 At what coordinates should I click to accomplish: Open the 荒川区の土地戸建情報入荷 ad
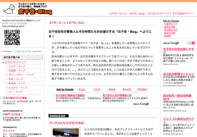tap(117, 95)
